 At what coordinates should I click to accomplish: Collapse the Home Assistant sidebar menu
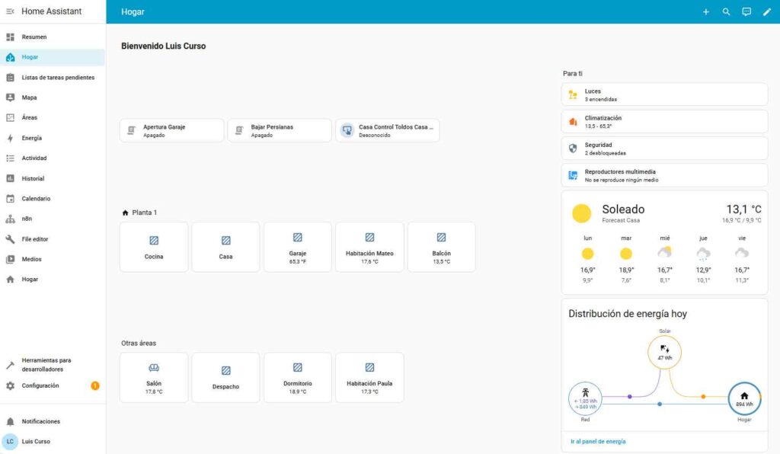coord(10,11)
